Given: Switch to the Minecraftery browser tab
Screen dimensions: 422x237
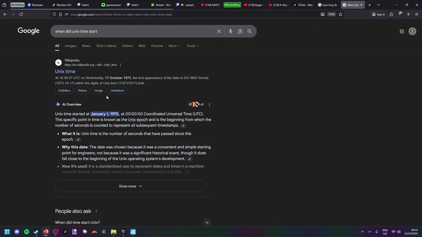Looking at the screenshot, I should coord(232,5).
